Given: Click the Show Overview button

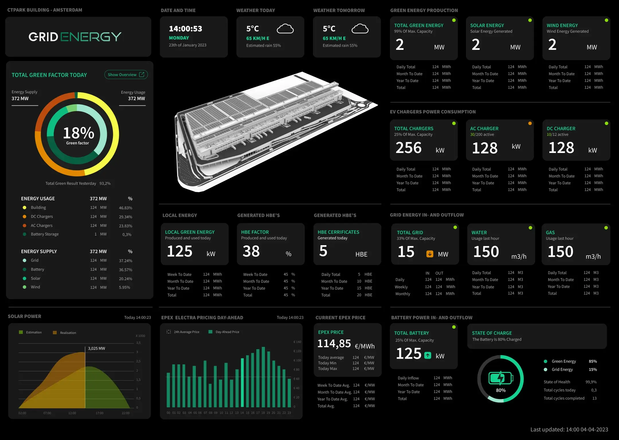Looking at the screenshot, I should coord(126,74).
